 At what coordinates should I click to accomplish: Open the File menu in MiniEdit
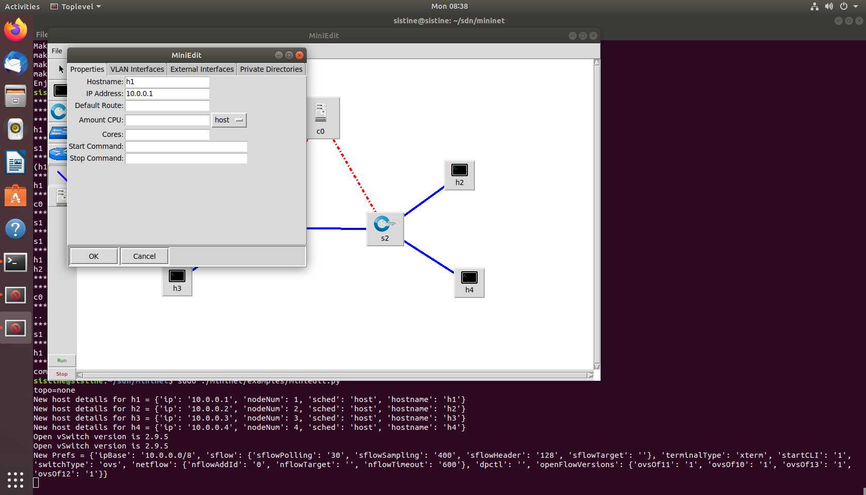(x=57, y=51)
